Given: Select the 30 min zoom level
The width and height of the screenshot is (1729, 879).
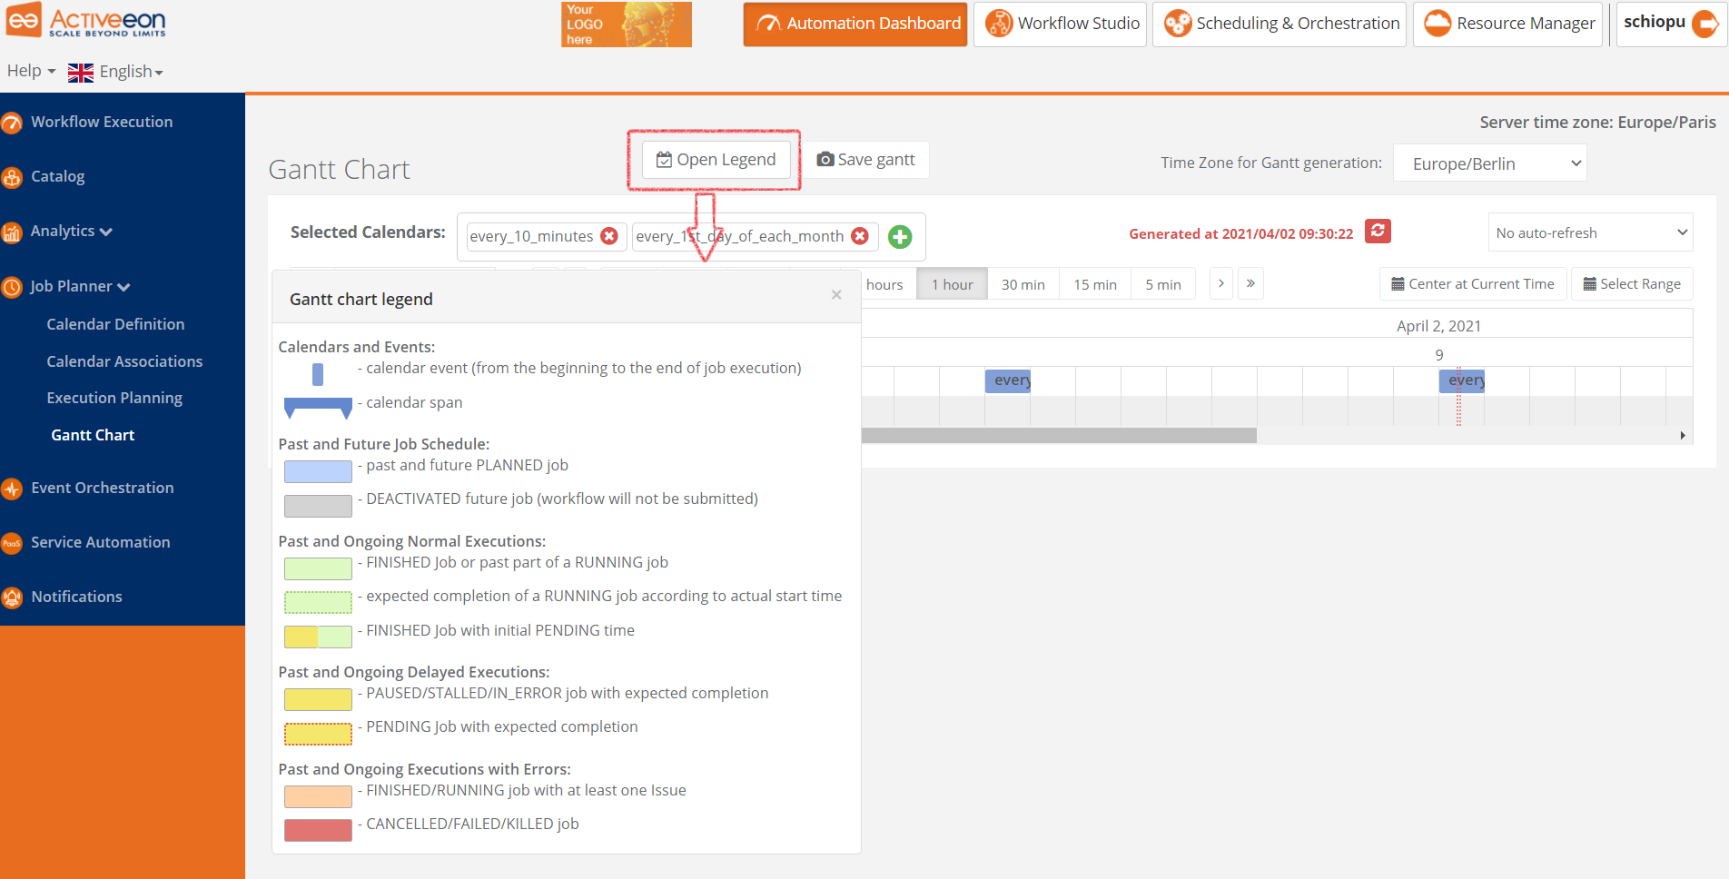Looking at the screenshot, I should (x=1023, y=284).
